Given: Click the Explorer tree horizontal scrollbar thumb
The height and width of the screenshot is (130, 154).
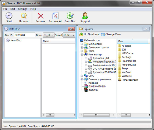Looking at the screenshot, I should (x=96, y=115).
